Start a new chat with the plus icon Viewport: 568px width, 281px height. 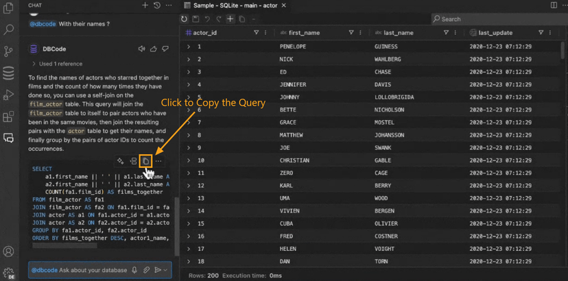coord(145,5)
